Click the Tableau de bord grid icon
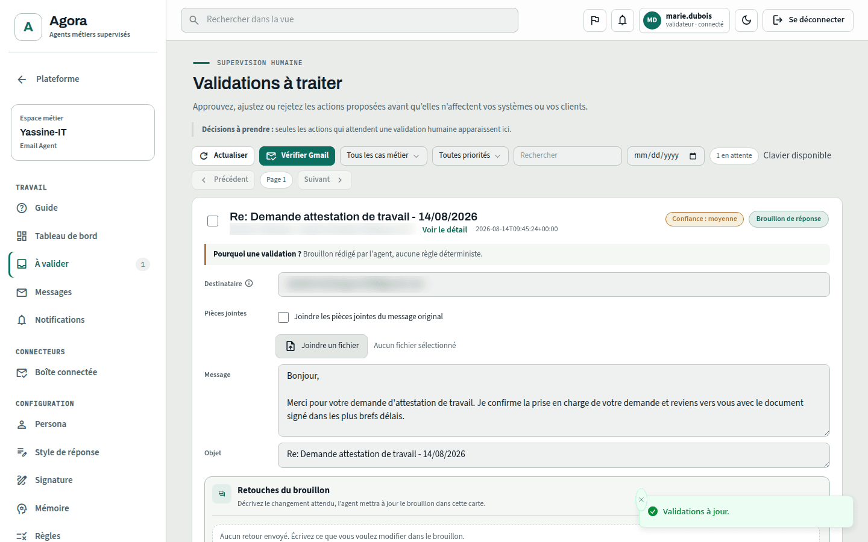Screen dimensions: 868x542 point(22,236)
